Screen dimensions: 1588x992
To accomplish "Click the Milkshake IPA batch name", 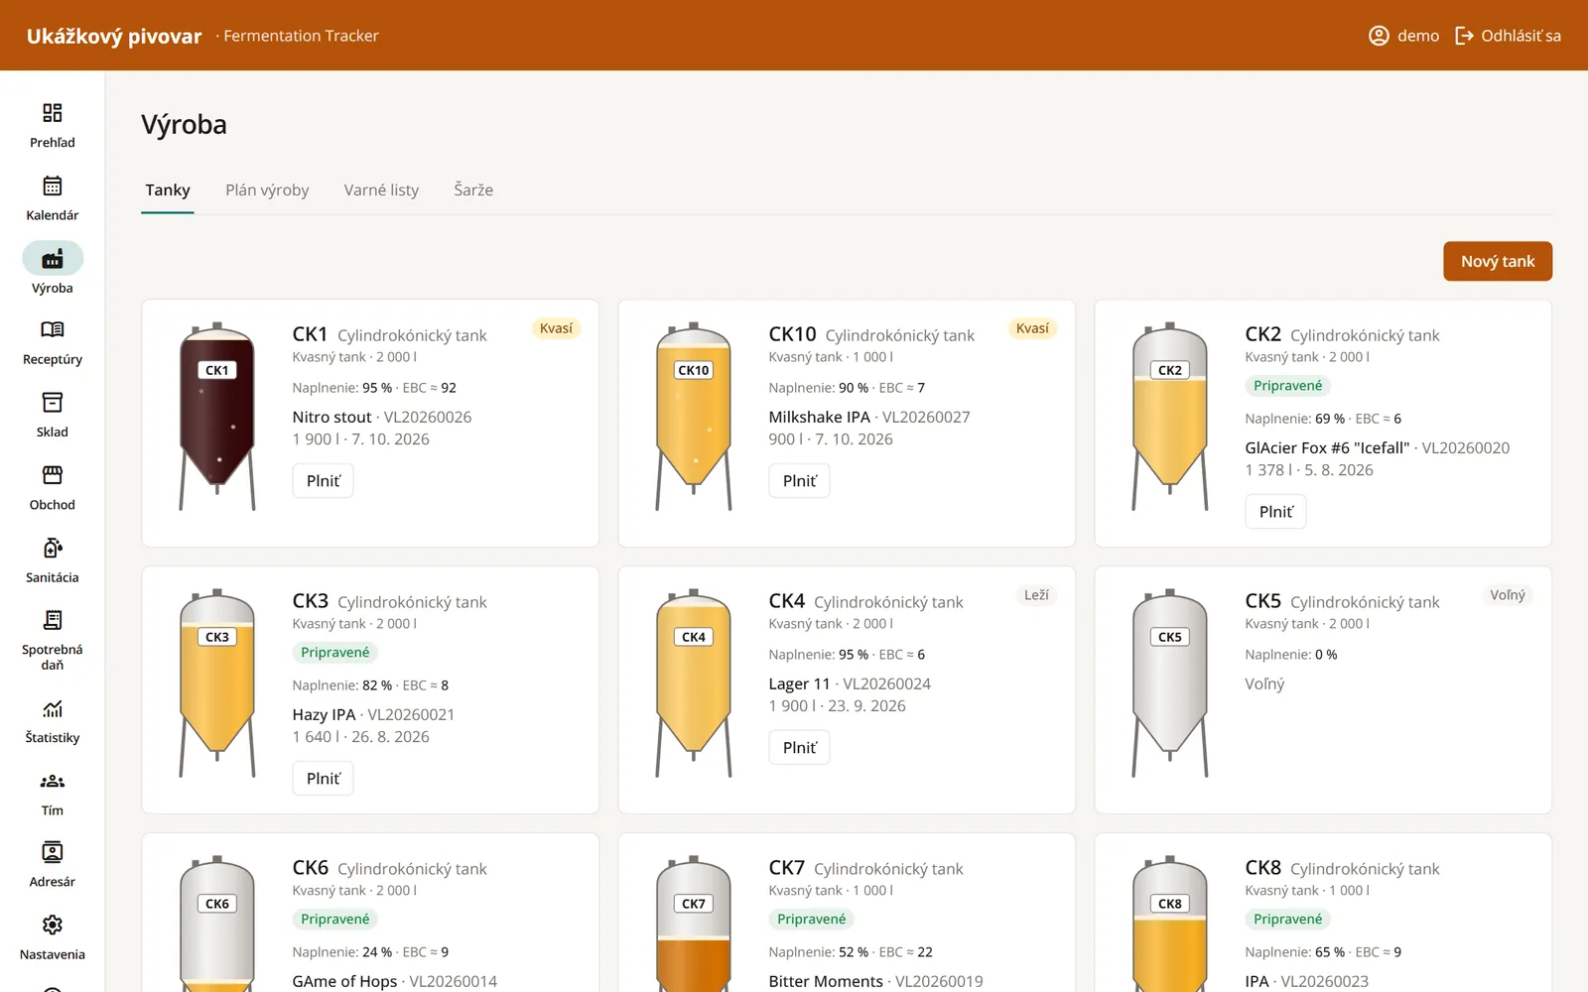I will click(819, 418).
